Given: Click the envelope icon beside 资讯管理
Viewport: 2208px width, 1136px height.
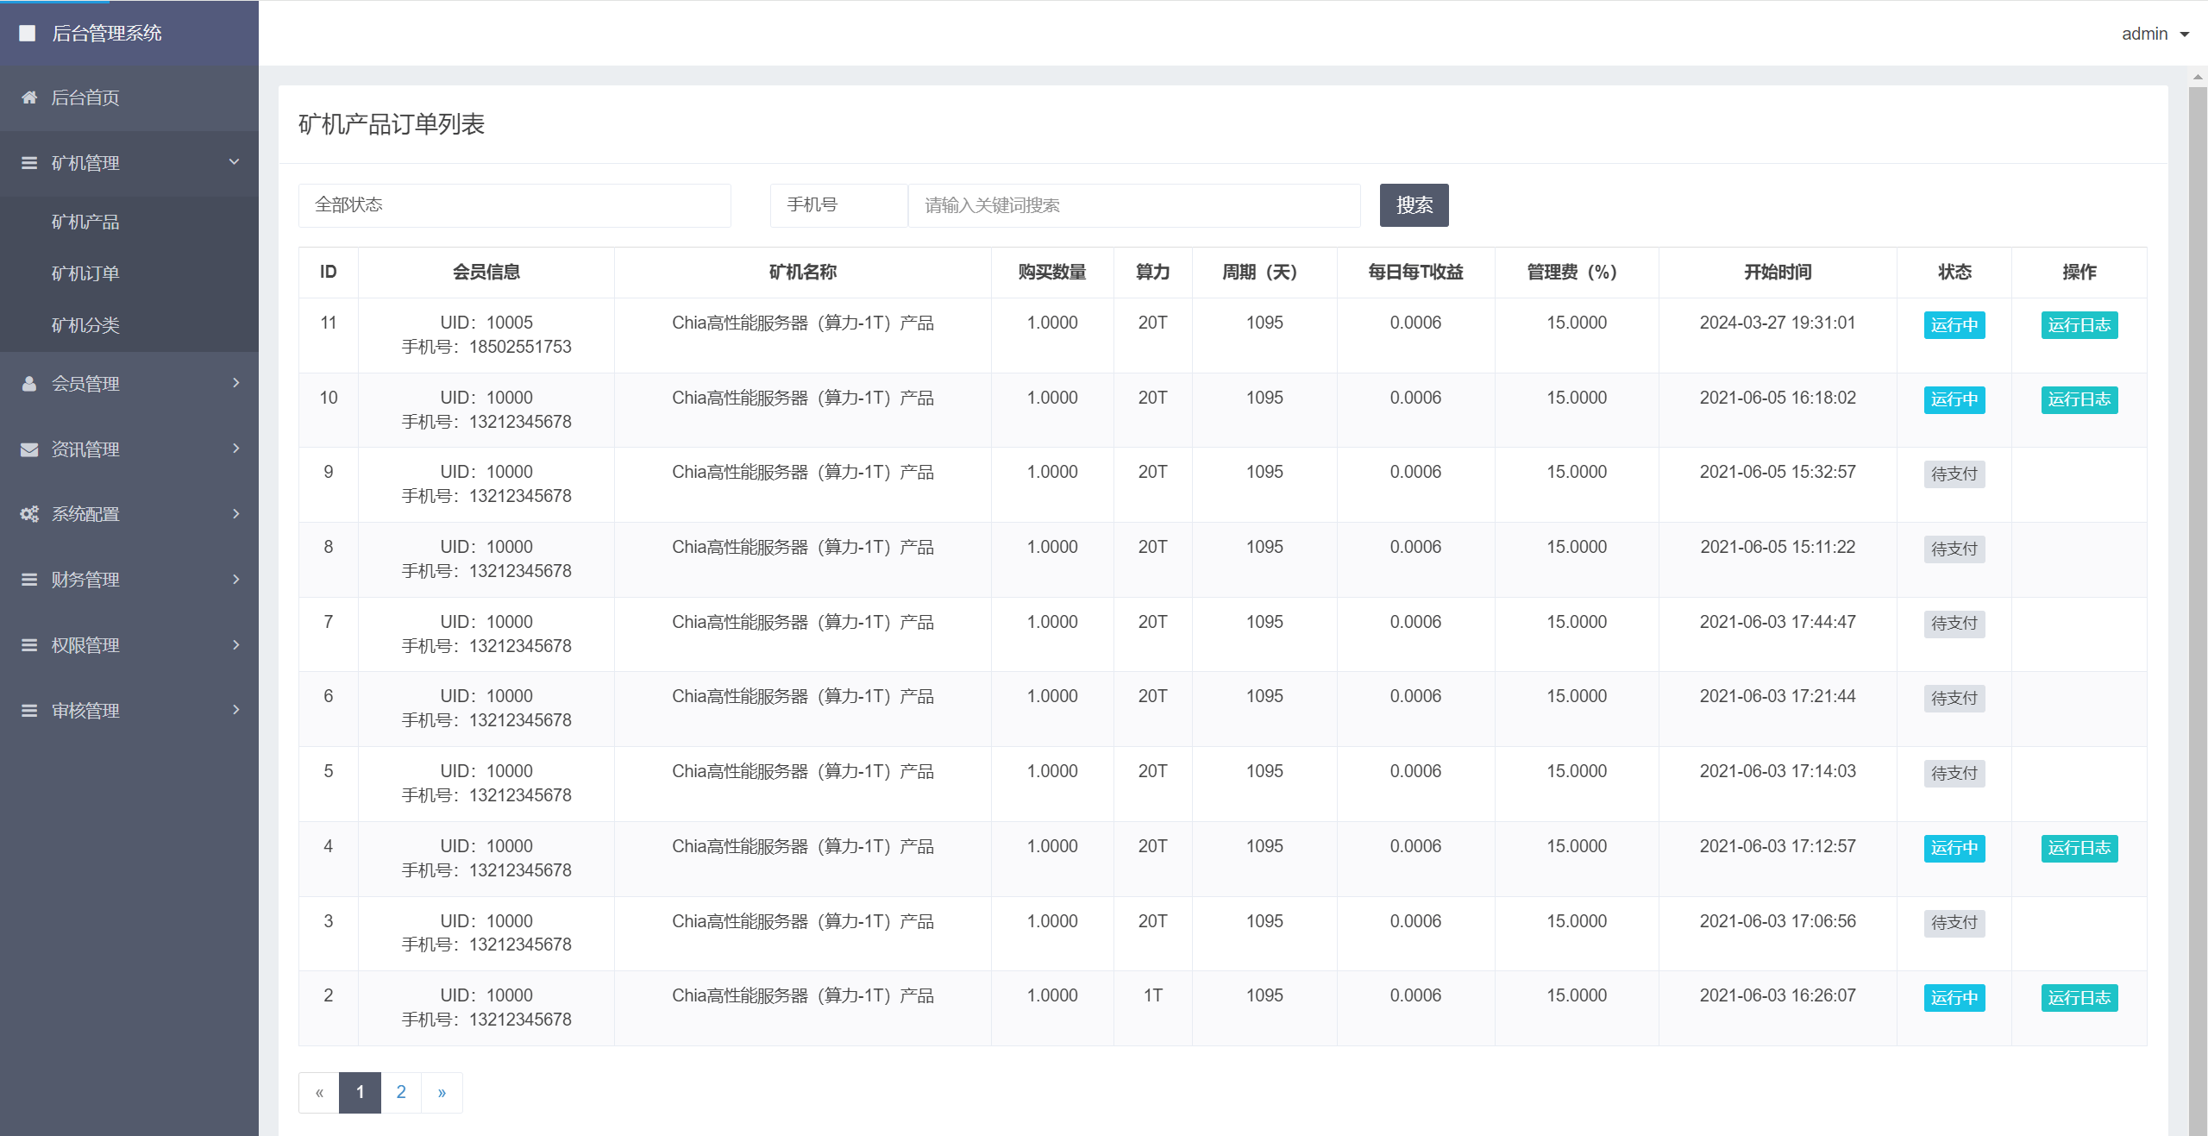Looking at the screenshot, I should point(29,449).
